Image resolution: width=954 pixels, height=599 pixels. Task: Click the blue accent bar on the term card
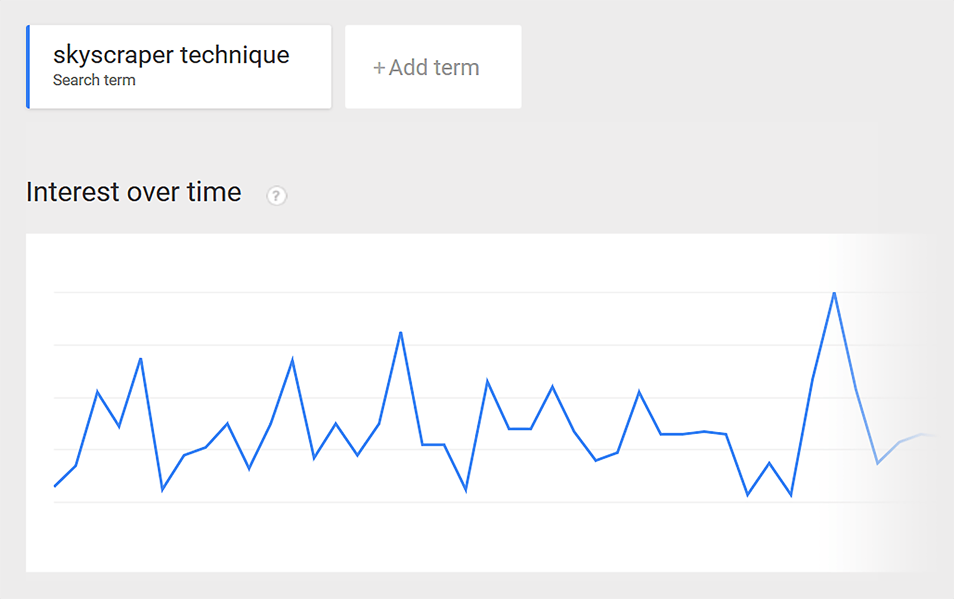[x=28, y=67]
